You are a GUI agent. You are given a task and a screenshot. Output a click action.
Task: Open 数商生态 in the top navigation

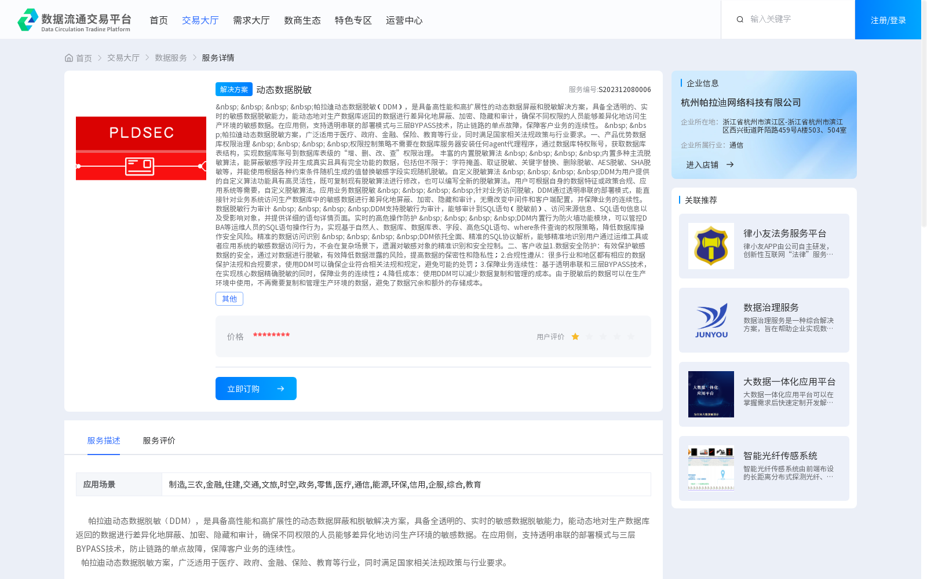(302, 20)
